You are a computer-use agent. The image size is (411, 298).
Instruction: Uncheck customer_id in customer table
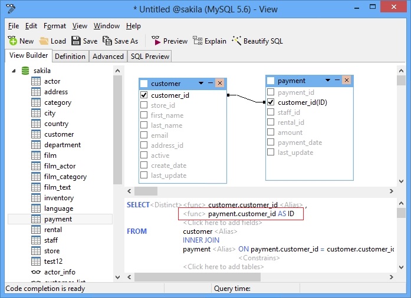click(144, 95)
